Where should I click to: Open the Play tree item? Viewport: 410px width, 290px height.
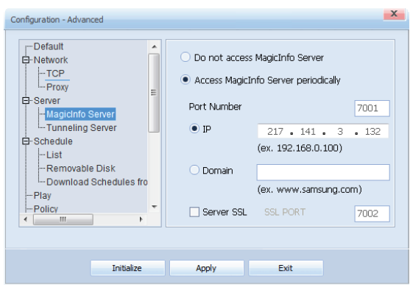coord(43,196)
